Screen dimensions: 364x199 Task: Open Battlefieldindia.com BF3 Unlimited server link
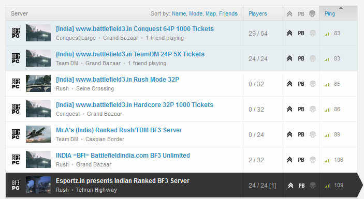point(123,156)
